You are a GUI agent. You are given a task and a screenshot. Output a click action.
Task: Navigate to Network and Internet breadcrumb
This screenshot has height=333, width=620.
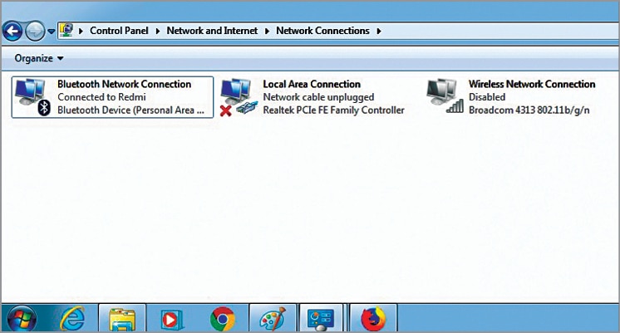pos(212,31)
